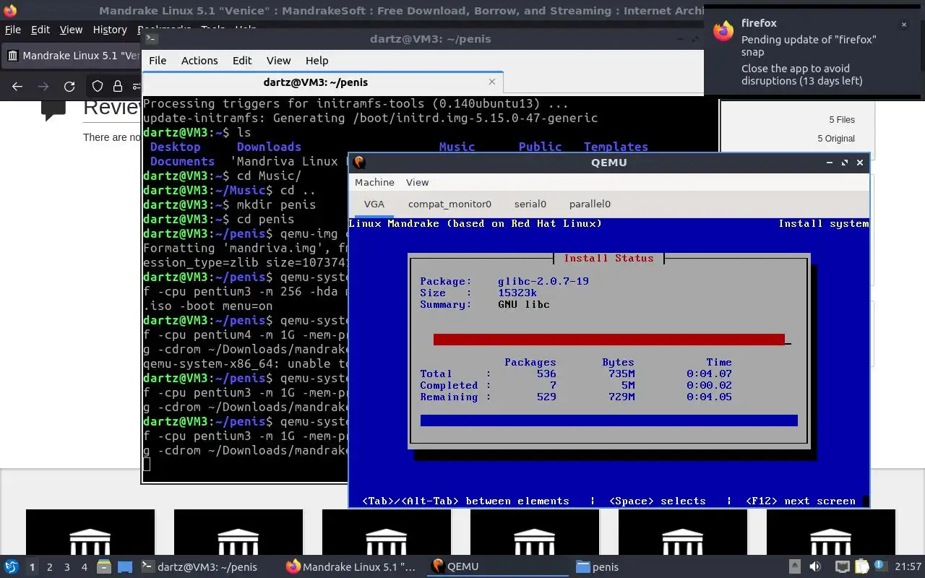Screen dimensions: 925x578
Task: Open the Firefox Edit menu
Action: tap(40, 30)
